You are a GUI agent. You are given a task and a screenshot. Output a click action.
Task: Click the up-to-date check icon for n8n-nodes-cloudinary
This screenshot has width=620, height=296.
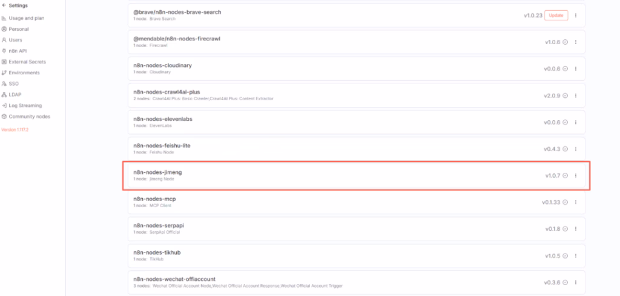(566, 69)
